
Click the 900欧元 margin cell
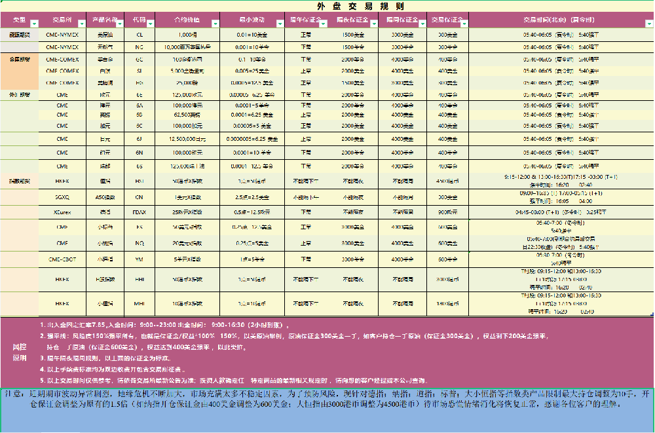(x=447, y=212)
